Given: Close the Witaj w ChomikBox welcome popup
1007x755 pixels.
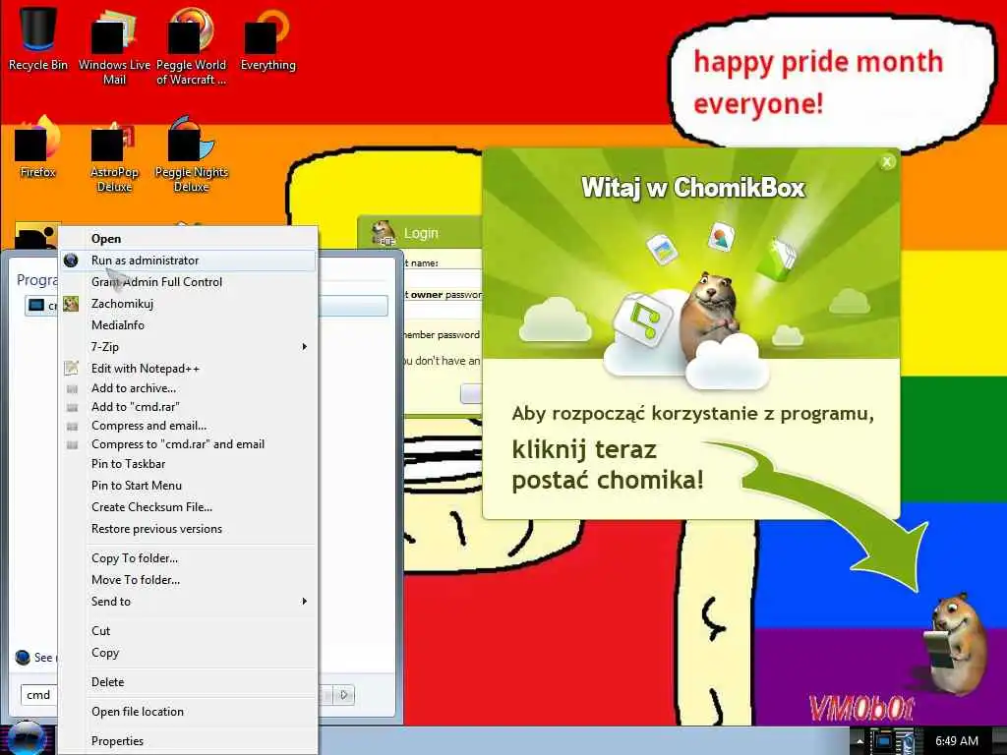Looking at the screenshot, I should coord(887,162).
